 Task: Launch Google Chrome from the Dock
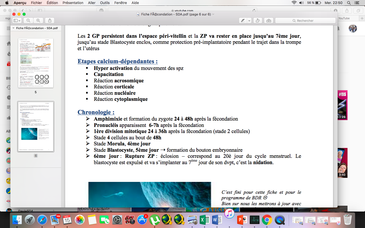click(267, 220)
